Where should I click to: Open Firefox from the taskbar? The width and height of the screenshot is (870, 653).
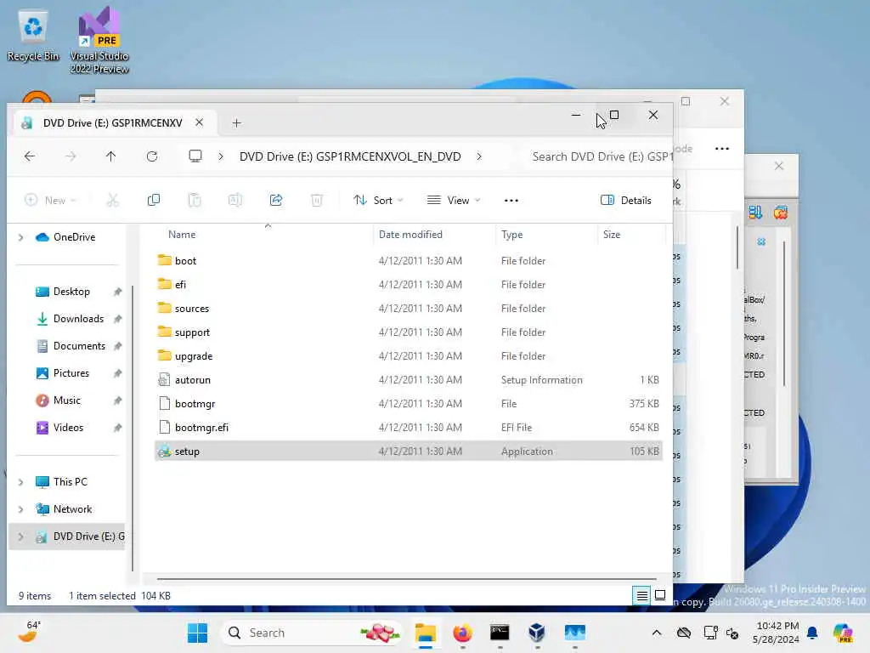coord(462,633)
